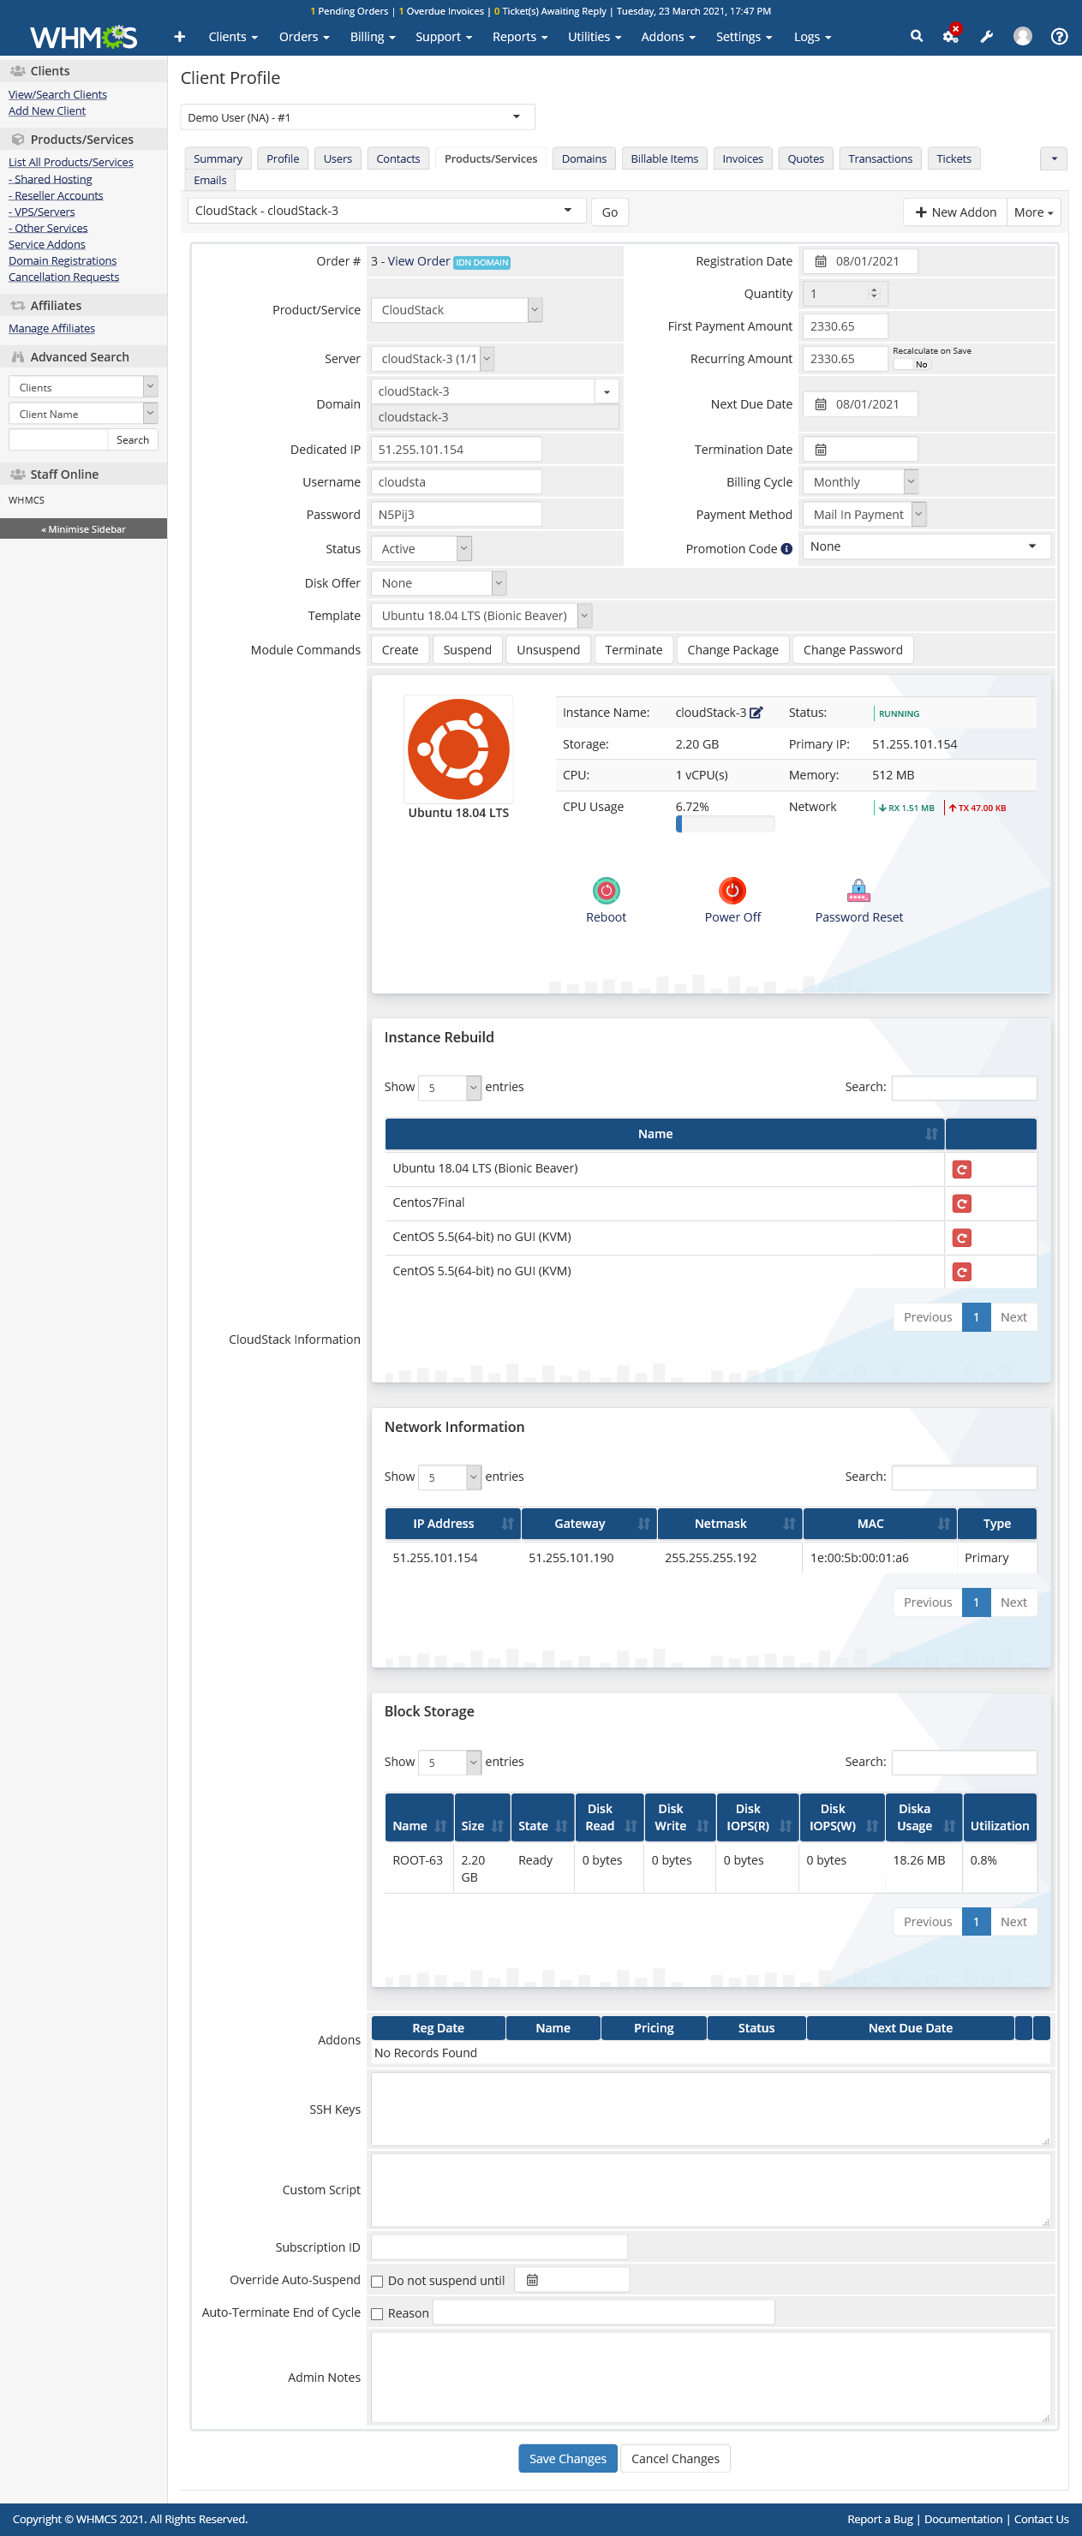Open the wrench setup icon
The width and height of the screenshot is (1082, 2536).
point(987,37)
